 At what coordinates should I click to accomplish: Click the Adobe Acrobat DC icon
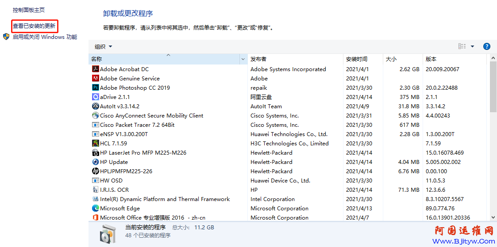pos(95,69)
